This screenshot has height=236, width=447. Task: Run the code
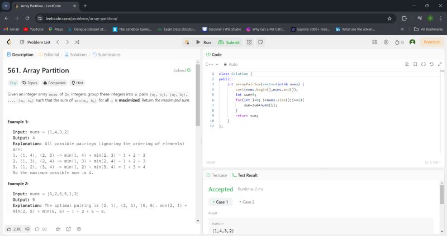(203, 42)
